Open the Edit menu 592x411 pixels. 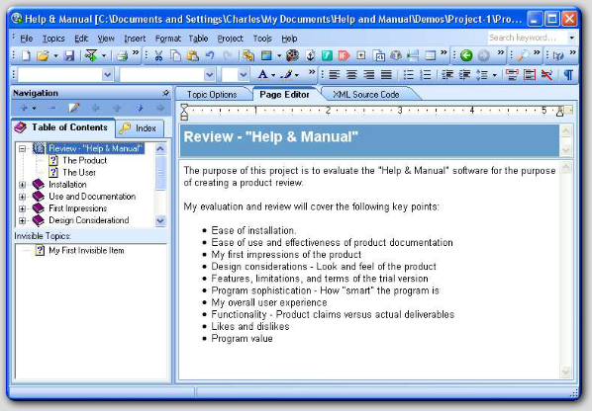[x=81, y=39]
